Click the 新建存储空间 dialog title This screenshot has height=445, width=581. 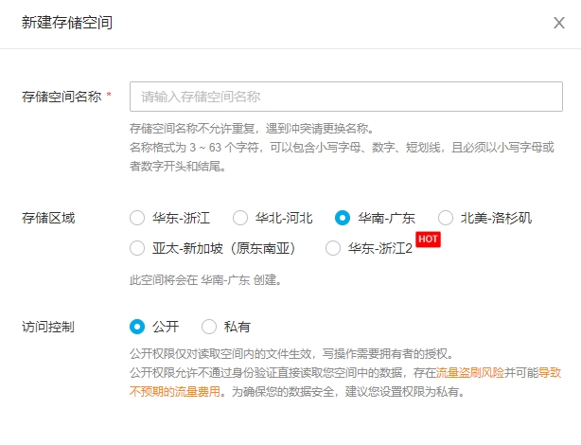point(67,23)
